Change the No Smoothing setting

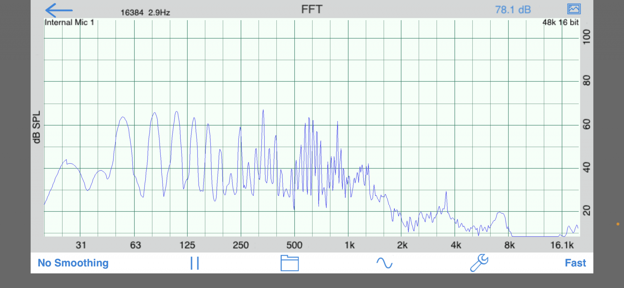pyautogui.click(x=73, y=263)
